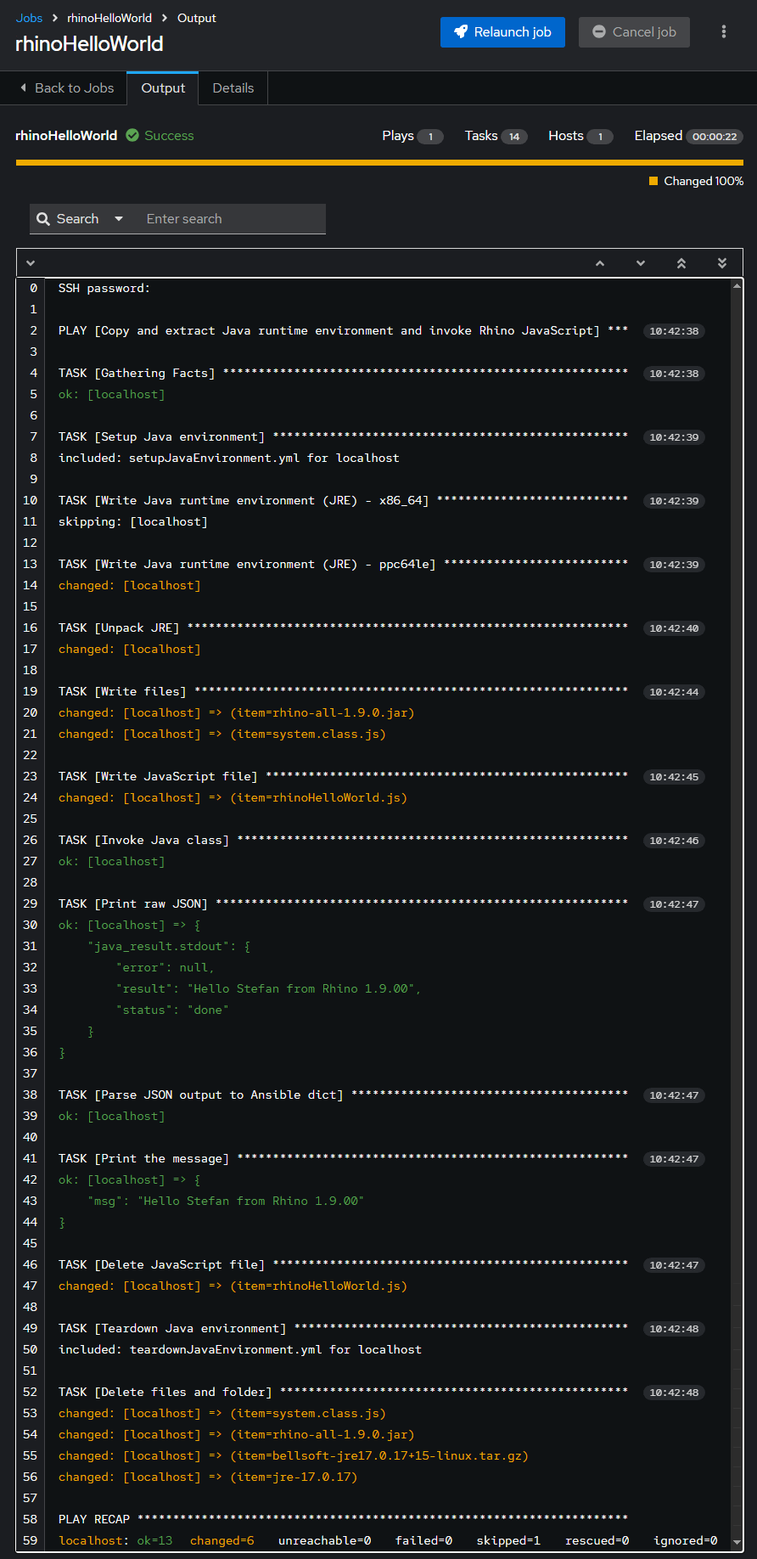Jump to top of output double-arrow
Screen dimensions: 757x1559
[681, 263]
